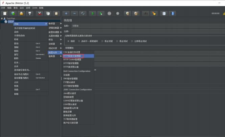The width and height of the screenshot is (225, 137).
Task: Open the 运行 (Run) menu
Action: pyautogui.click(x=22, y=8)
